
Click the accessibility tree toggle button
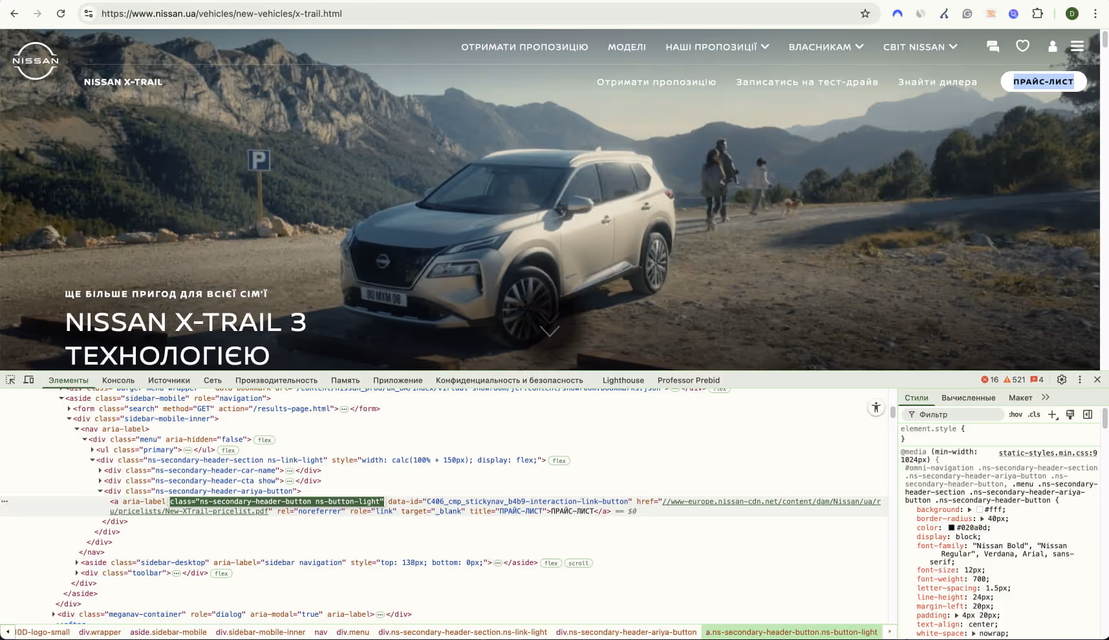click(x=876, y=407)
